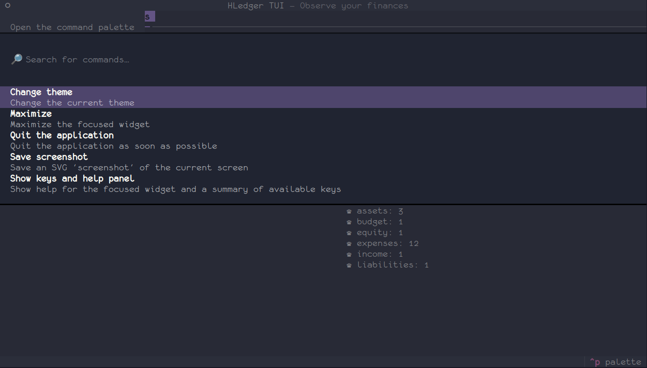This screenshot has width=647, height=368.
Task: Click the magnifying glass search icon
Action: (16, 59)
